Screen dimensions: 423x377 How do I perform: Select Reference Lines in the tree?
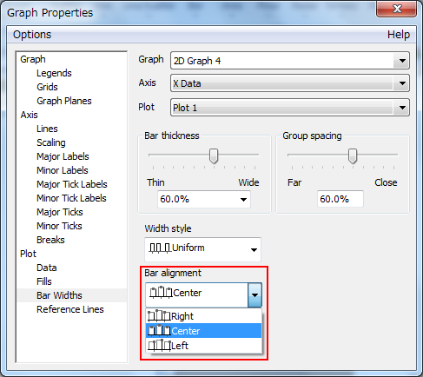(70, 309)
